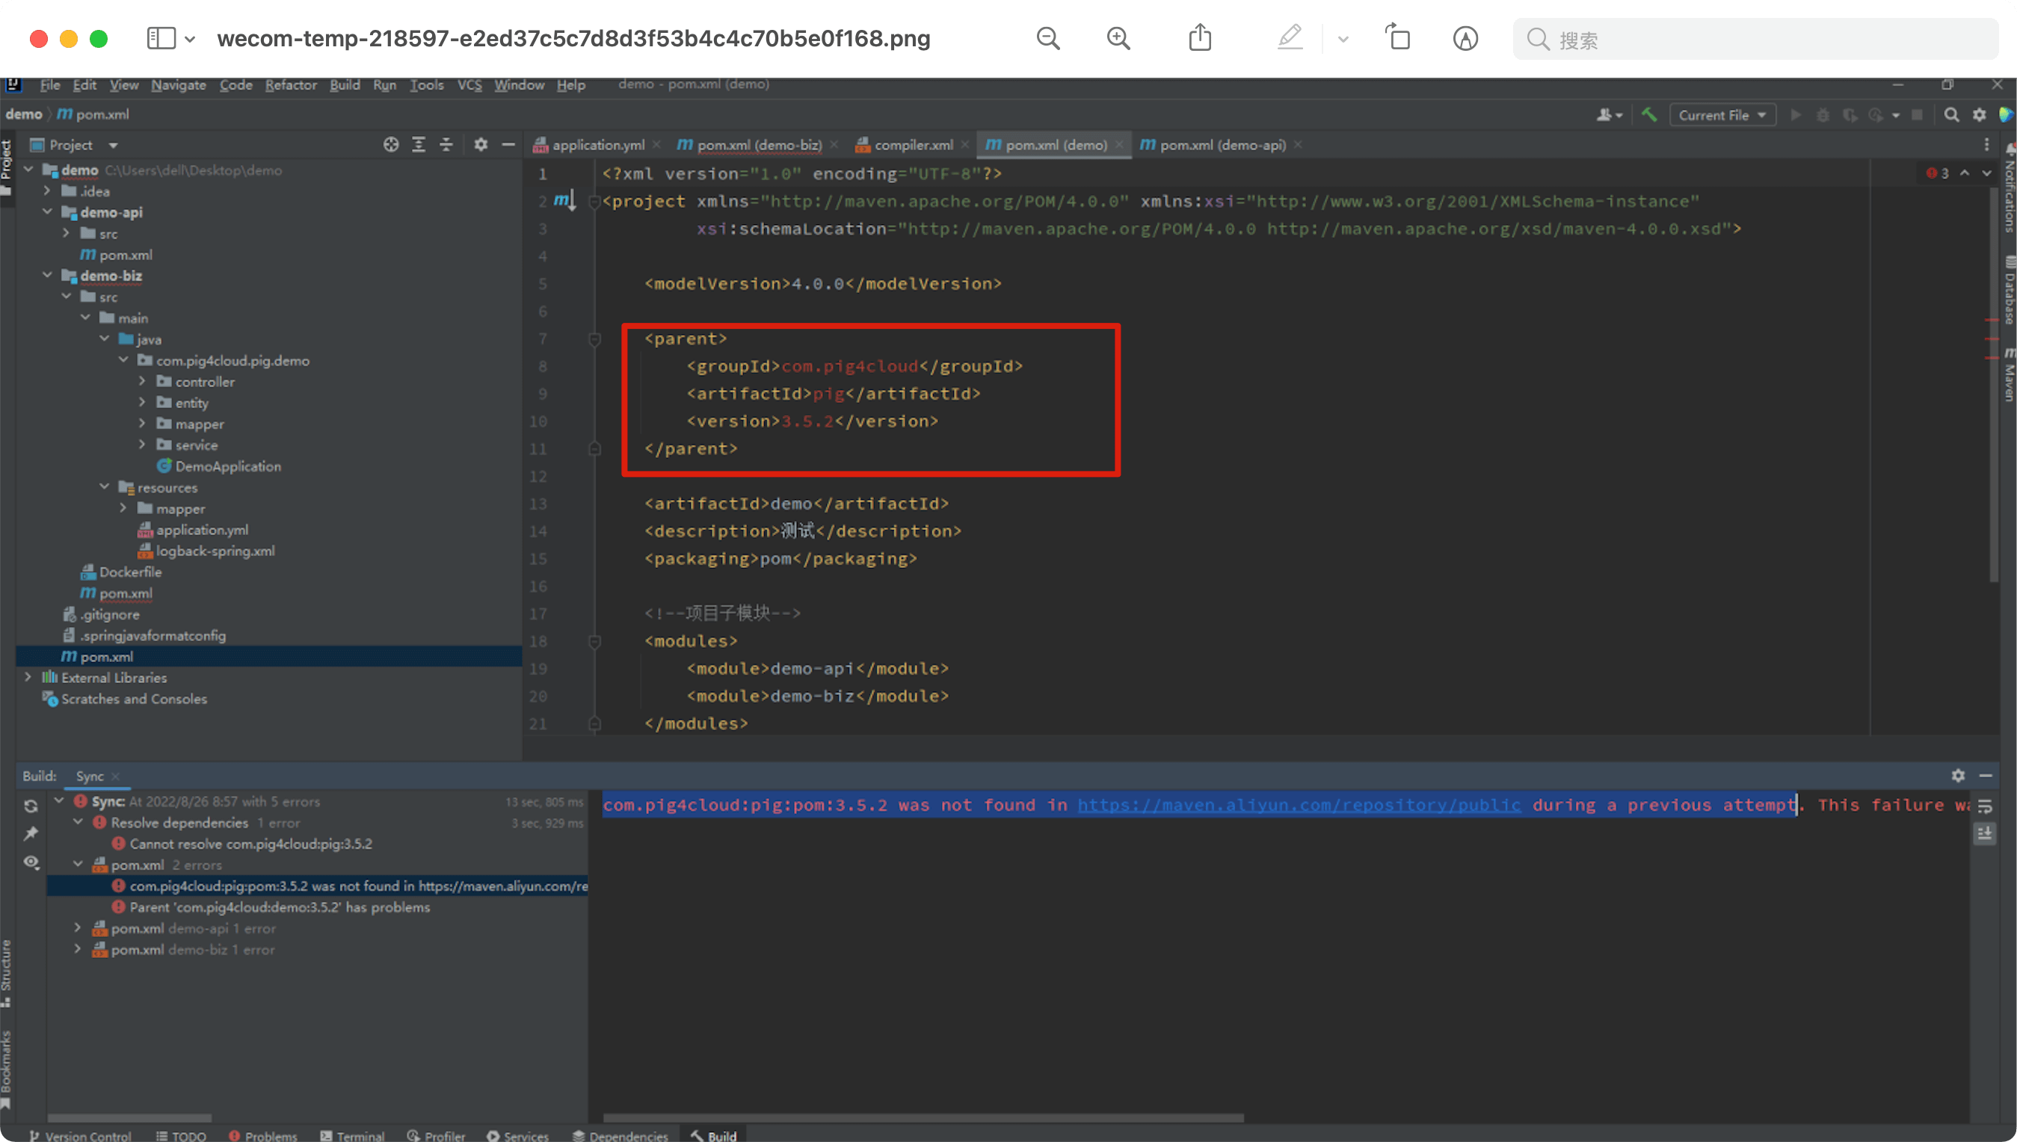
Task: Click Expand All icon in Project panel
Action: 419,144
